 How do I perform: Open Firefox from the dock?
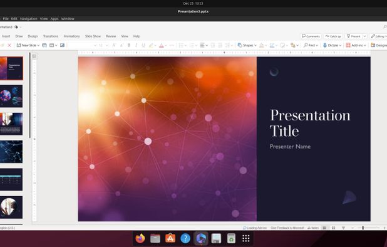(140, 238)
